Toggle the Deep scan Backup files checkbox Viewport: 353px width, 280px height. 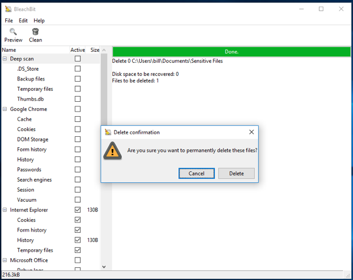pos(78,79)
